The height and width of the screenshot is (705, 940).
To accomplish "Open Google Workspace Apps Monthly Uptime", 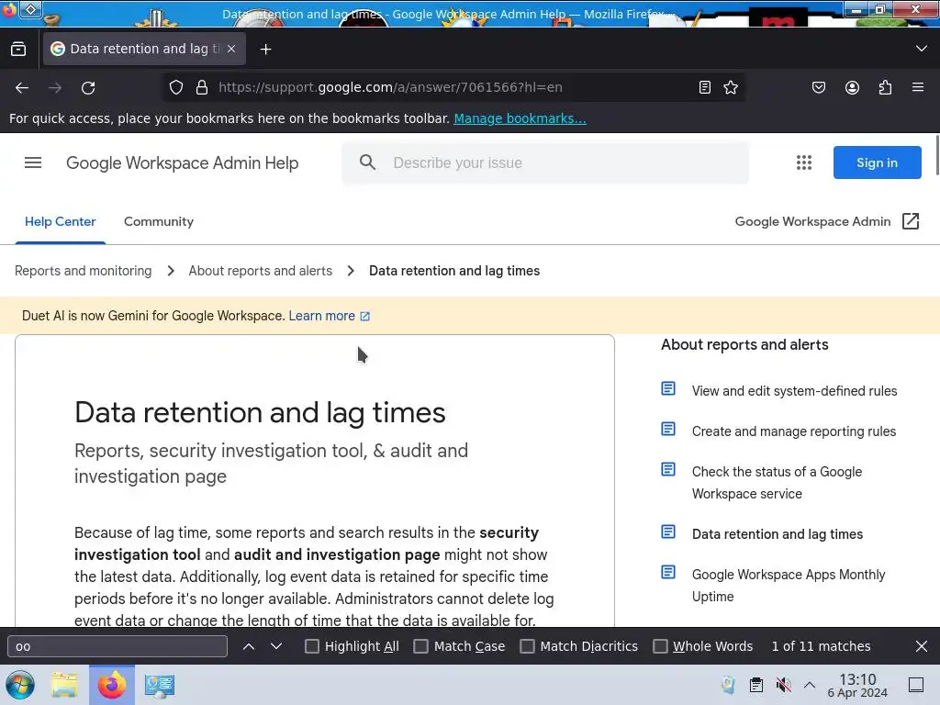I will coord(789,586).
